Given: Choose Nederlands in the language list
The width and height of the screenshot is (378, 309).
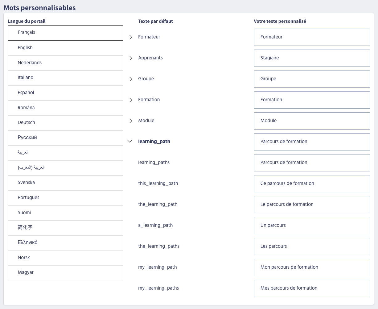Looking at the screenshot, I should (x=65, y=63).
